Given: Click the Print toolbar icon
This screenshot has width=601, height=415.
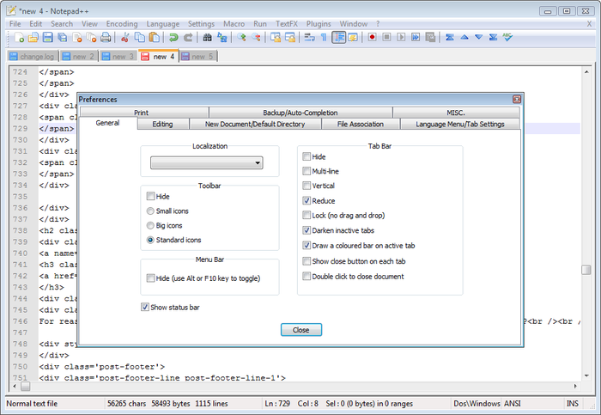Looking at the screenshot, I should (106, 38).
